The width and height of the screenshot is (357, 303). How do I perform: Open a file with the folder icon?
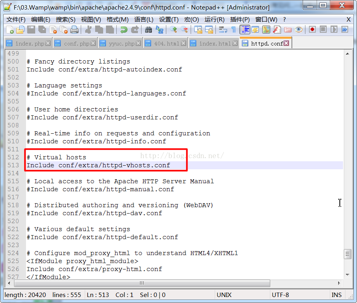click(20, 30)
